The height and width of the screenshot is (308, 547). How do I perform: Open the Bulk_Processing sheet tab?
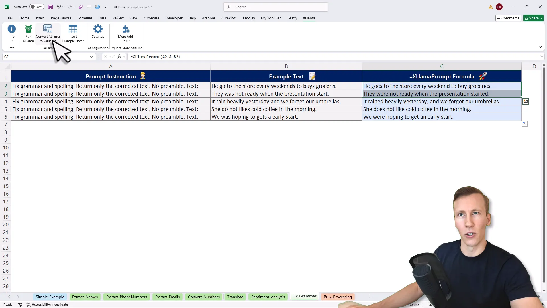337,297
